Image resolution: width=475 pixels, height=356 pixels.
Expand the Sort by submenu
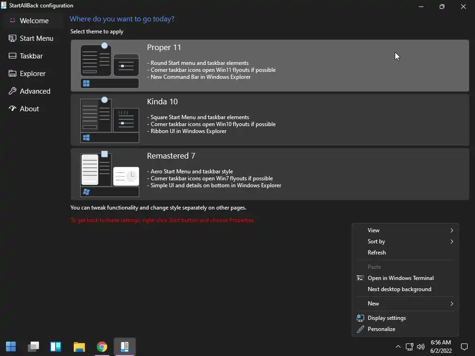click(x=405, y=241)
